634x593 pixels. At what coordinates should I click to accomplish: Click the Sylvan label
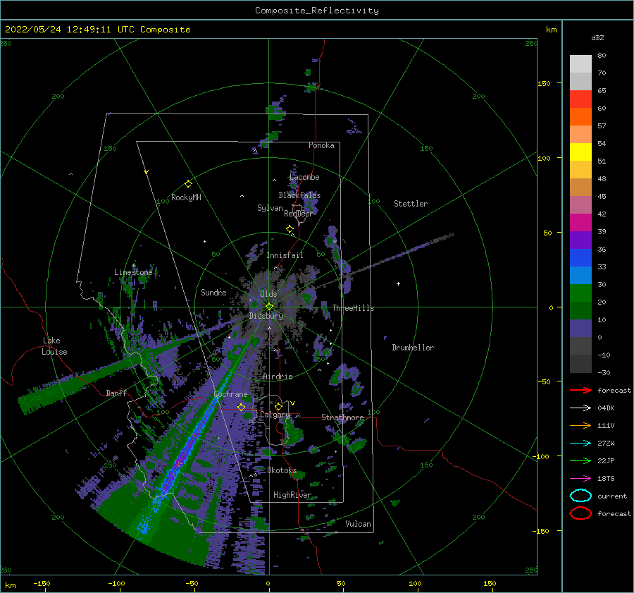click(x=270, y=208)
